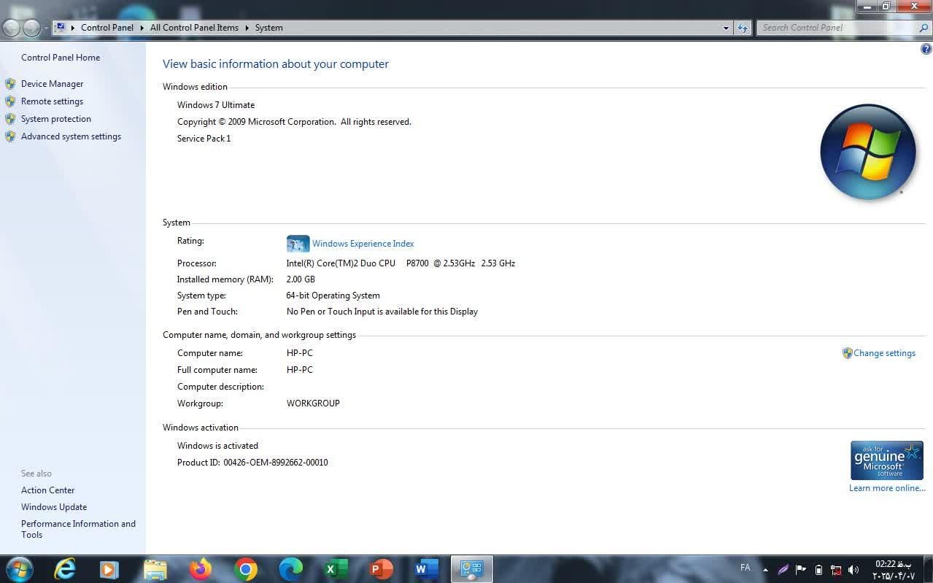Click '64-bit Operating System' value

[x=333, y=296]
